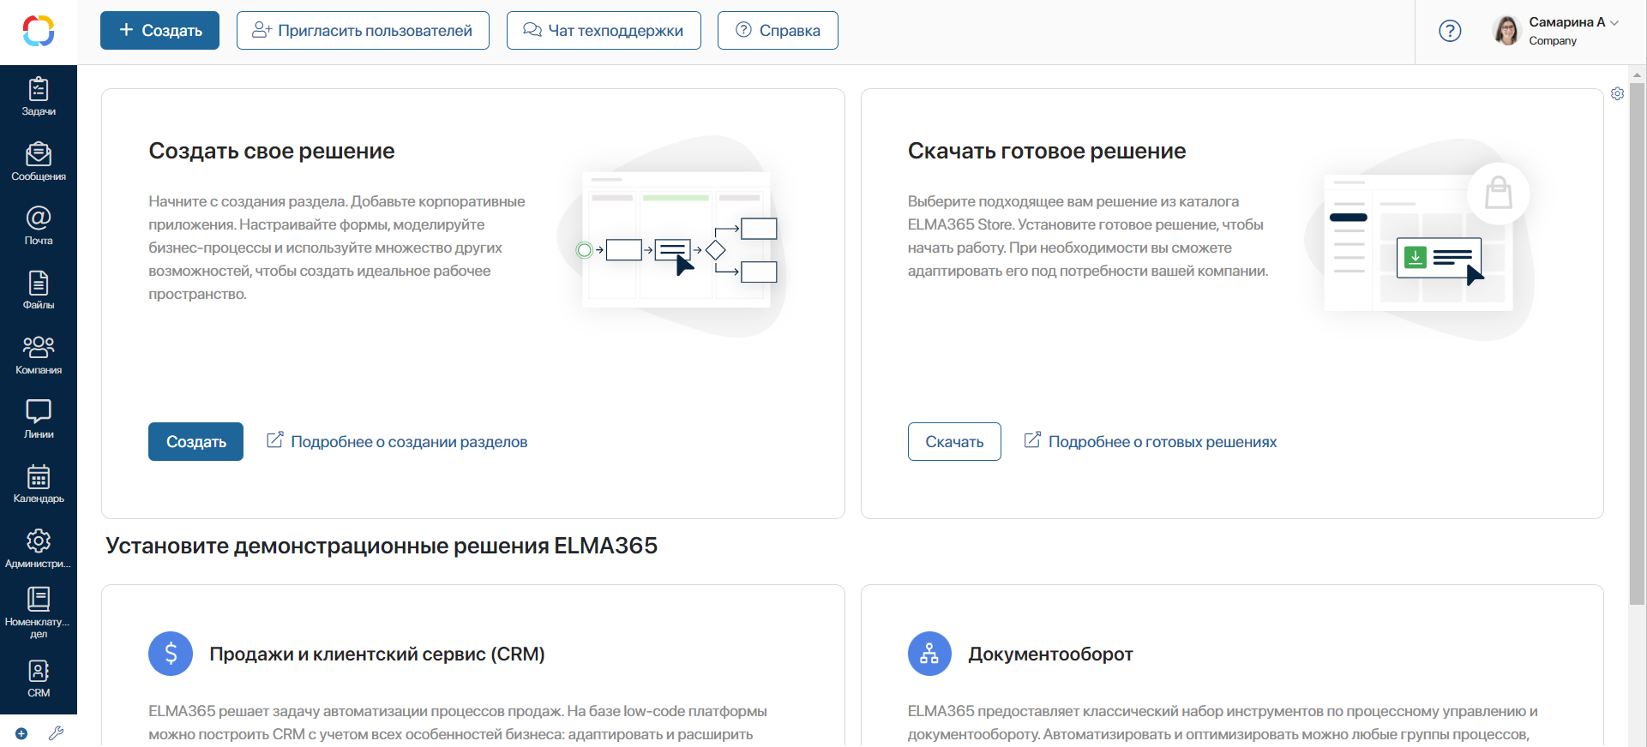Image resolution: width=1647 pixels, height=747 pixels.
Task: Click the Документооборот title
Action: click(x=1050, y=654)
